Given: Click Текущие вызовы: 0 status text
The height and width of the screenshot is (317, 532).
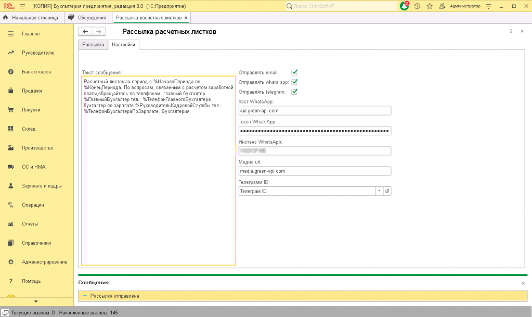Looking at the screenshot, I should tap(33, 313).
